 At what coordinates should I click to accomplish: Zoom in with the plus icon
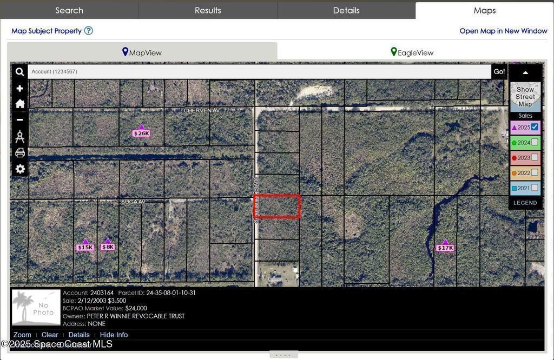click(x=19, y=88)
